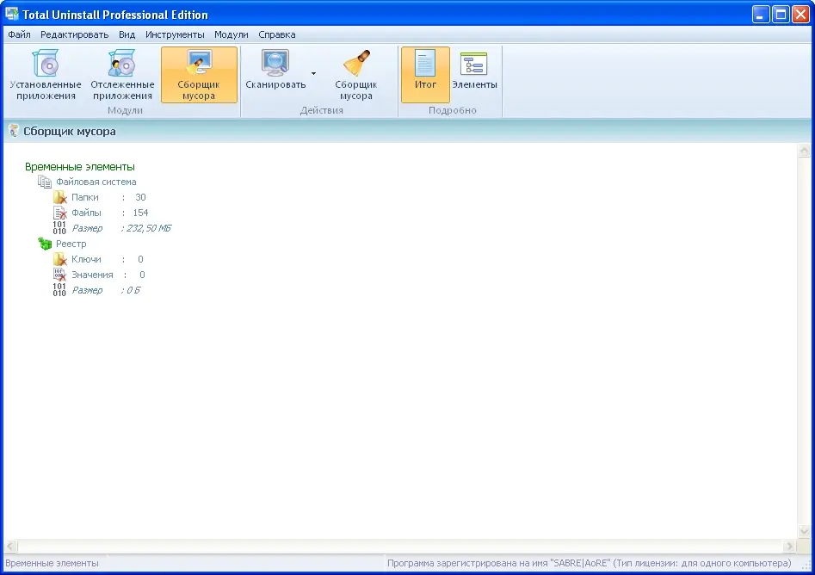
Task: Click the Сканировать action icon
Action: (275, 63)
